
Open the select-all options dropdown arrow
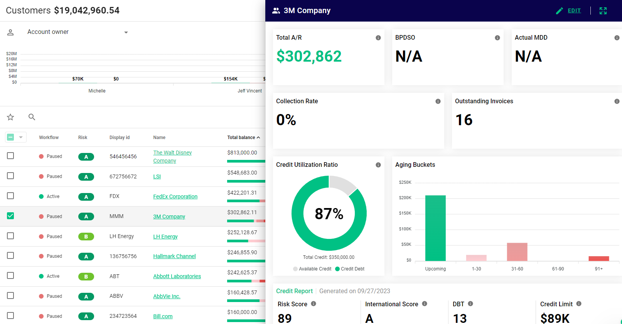pos(21,137)
